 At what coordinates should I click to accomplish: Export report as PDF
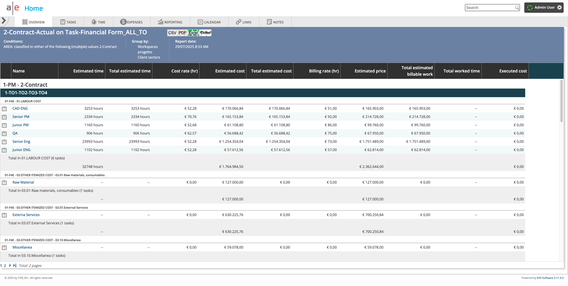[182, 33]
